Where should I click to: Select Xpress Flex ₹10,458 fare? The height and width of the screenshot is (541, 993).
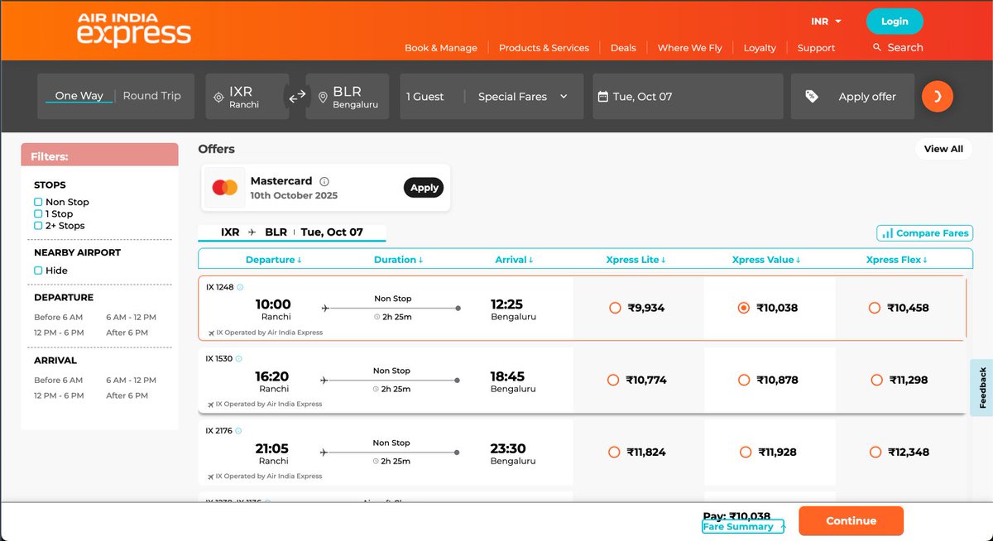click(x=874, y=308)
